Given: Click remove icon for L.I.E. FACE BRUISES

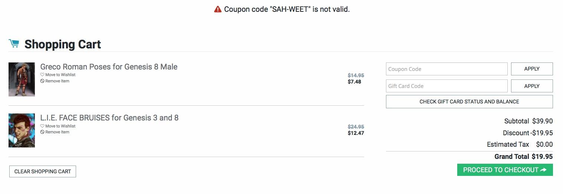Looking at the screenshot, I should (x=42, y=132).
